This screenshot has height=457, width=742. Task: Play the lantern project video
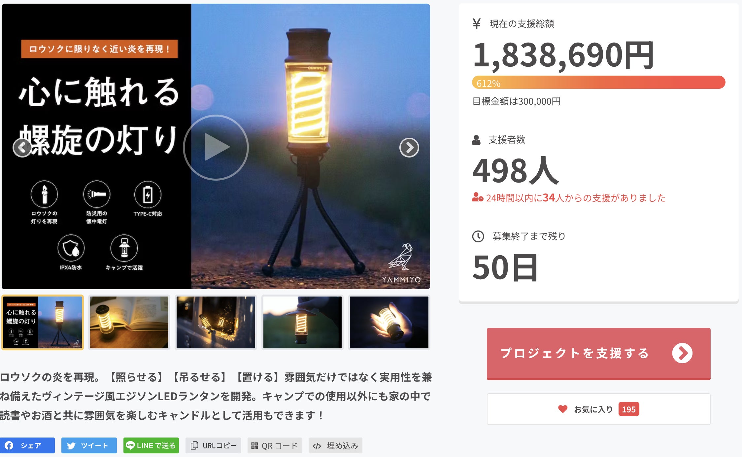click(216, 147)
